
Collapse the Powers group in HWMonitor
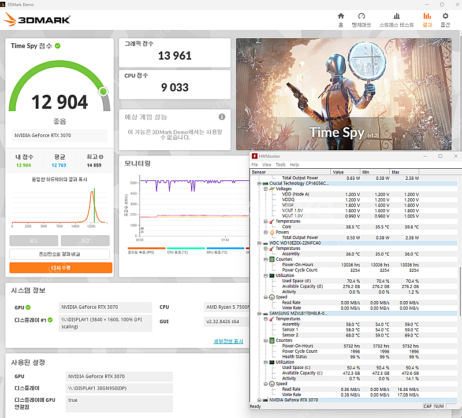(x=266, y=232)
